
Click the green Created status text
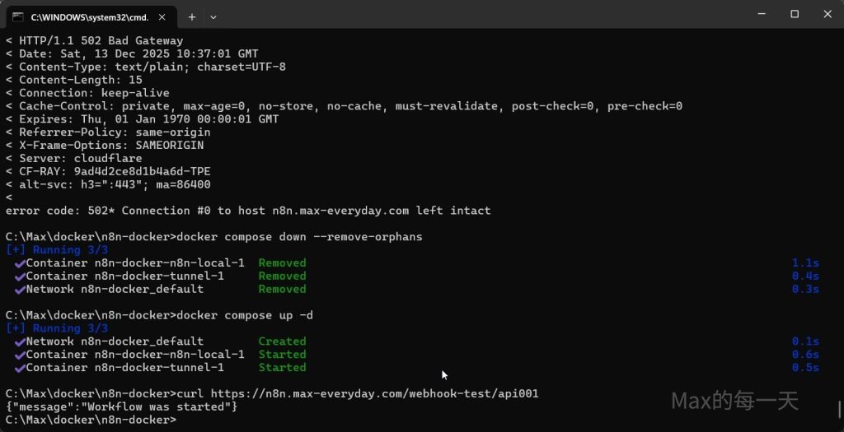[x=282, y=341]
